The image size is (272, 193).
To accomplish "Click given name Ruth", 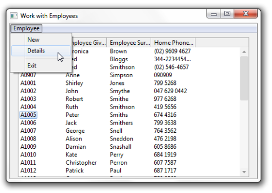I will [x=71, y=107].
